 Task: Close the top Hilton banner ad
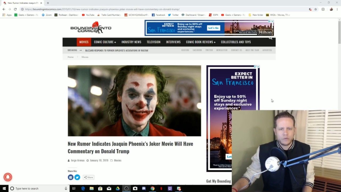(x=272, y=21)
